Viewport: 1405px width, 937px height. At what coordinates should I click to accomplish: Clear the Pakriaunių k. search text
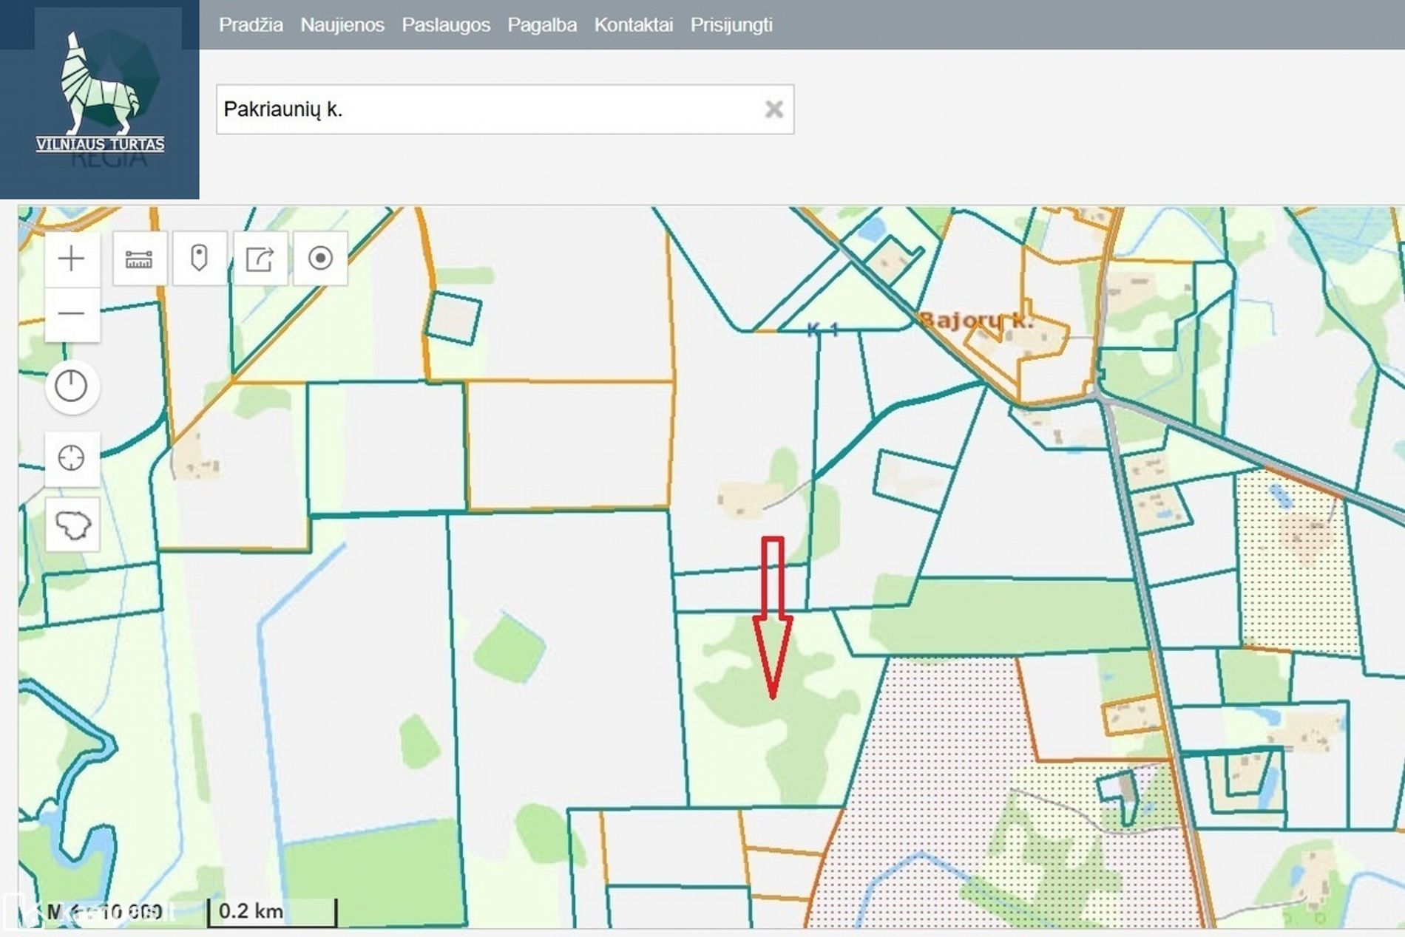point(773,109)
